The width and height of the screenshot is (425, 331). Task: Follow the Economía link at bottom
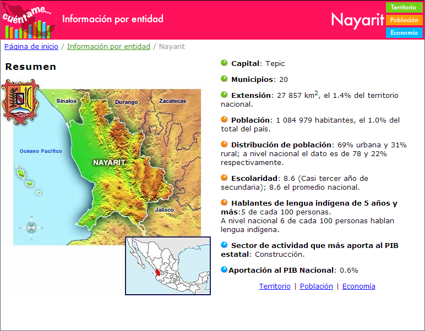click(358, 286)
